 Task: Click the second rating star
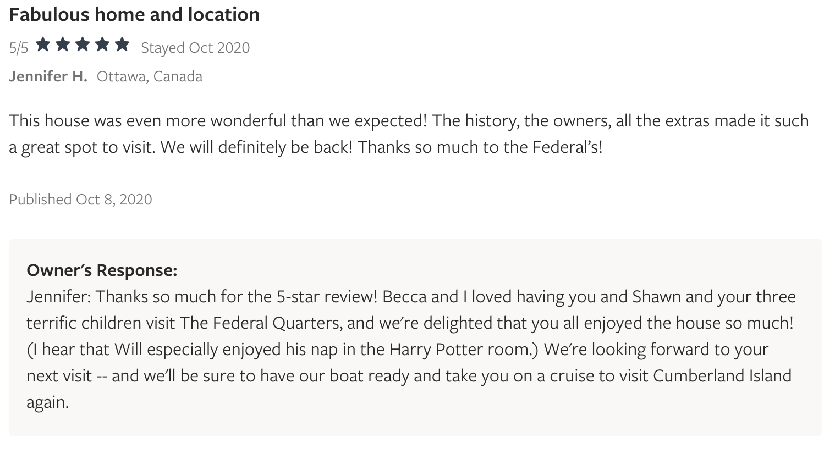tap(63, 45)
